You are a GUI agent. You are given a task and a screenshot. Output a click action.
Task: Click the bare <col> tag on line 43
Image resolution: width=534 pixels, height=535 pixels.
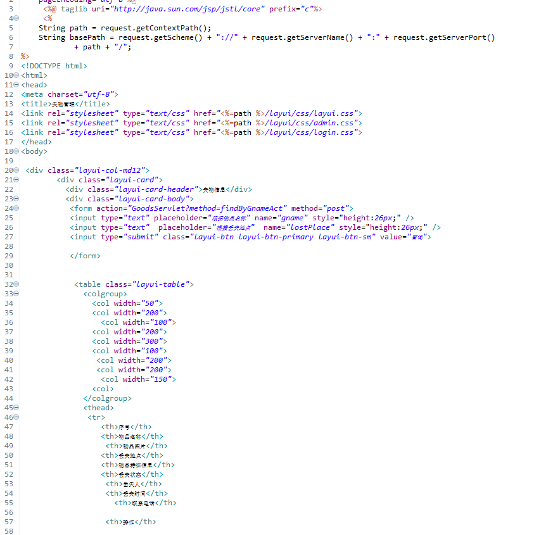pos(103,389)
